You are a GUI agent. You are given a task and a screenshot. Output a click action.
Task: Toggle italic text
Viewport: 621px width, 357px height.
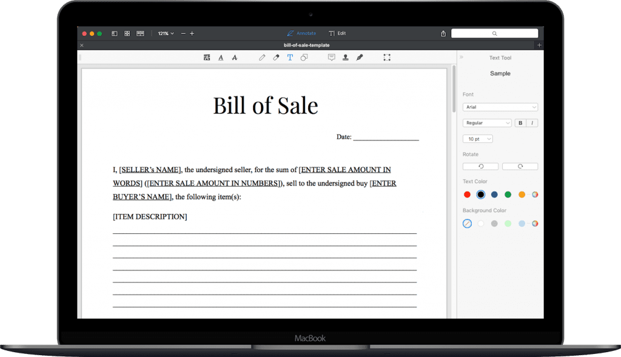[532, 122]
